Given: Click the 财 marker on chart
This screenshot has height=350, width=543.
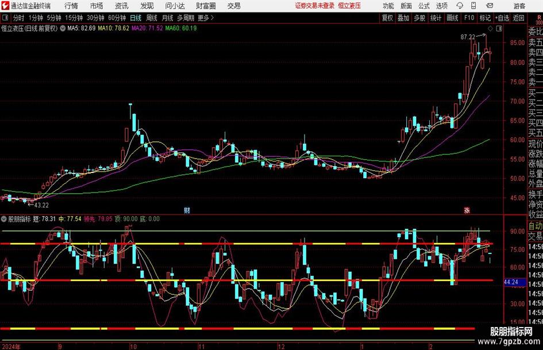Looking at the screenshot, I should coord(187,210).
